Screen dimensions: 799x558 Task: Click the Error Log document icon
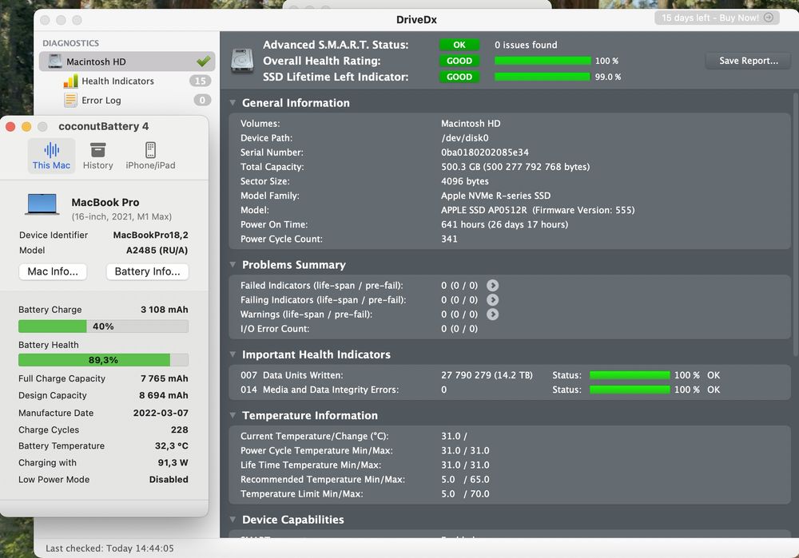coord(71,100)
